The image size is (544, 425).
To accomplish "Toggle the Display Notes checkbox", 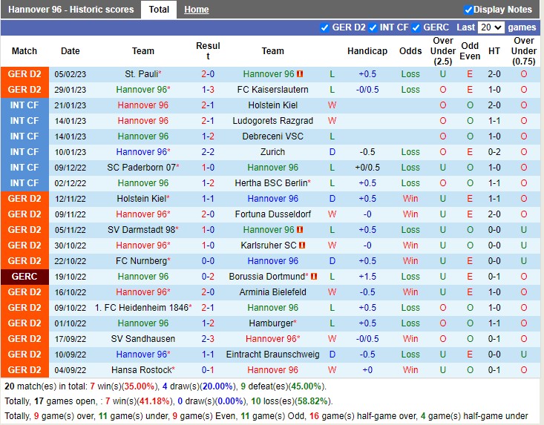I will point(468,10).
